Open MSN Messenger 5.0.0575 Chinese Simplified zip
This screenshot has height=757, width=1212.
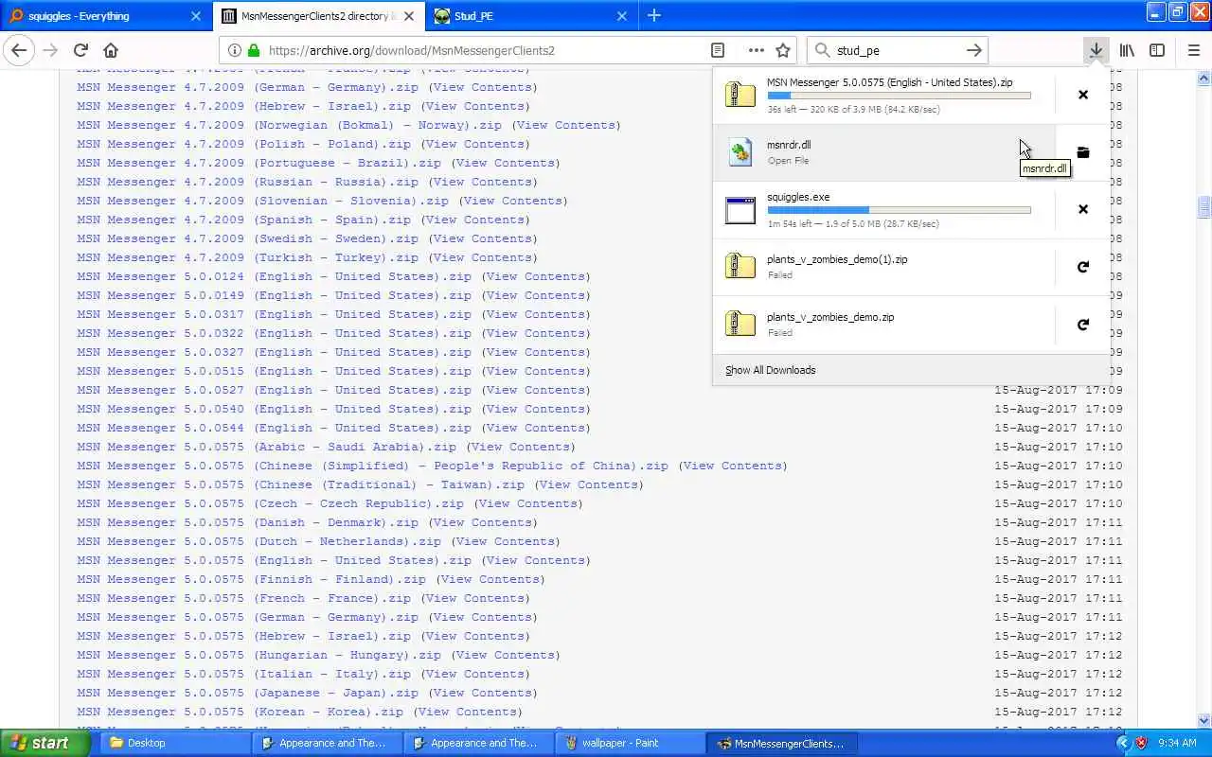(372, 466)
